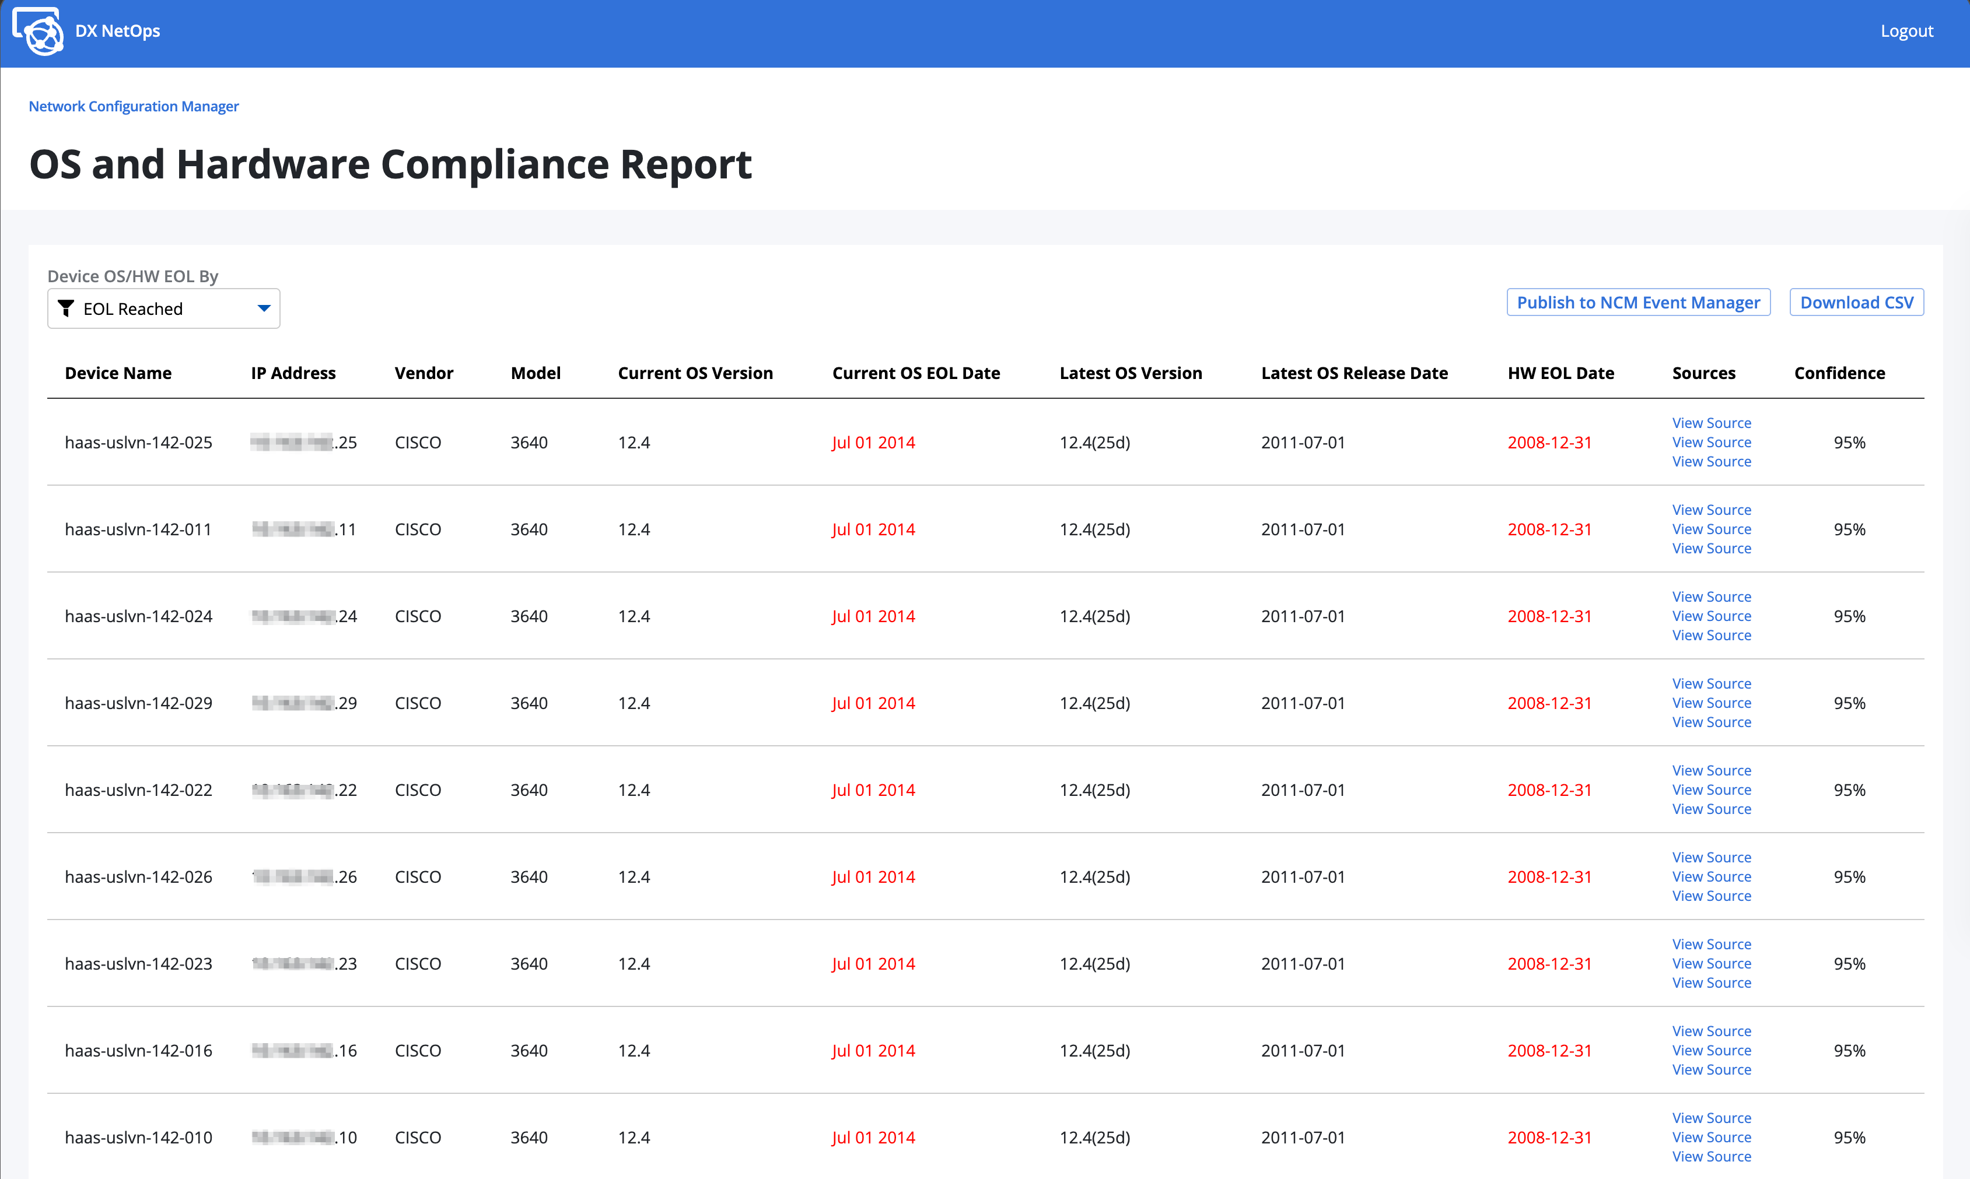Image resolution: width=1970 pixels, height=1179 pixels.
Task: Expand the EOL Reached dropdown arrow
Action: pos(264,308)
